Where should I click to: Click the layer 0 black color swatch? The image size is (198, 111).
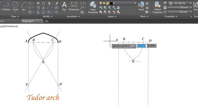111,3
